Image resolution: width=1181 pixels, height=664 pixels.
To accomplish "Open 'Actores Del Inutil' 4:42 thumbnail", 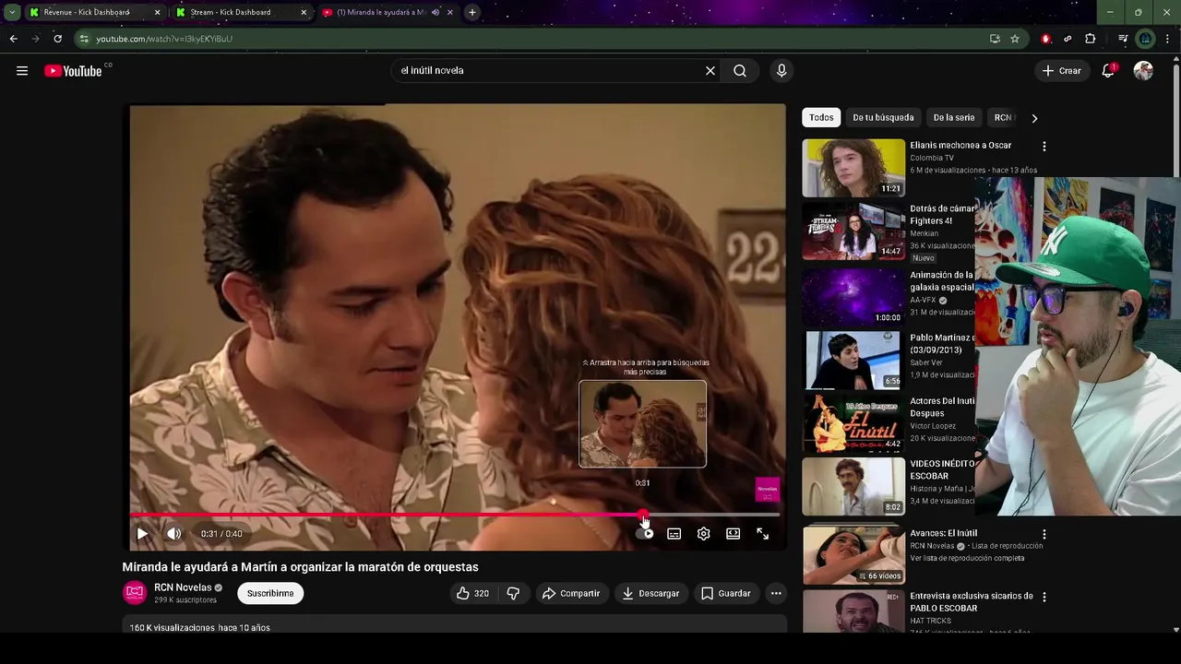I will 853,423.
